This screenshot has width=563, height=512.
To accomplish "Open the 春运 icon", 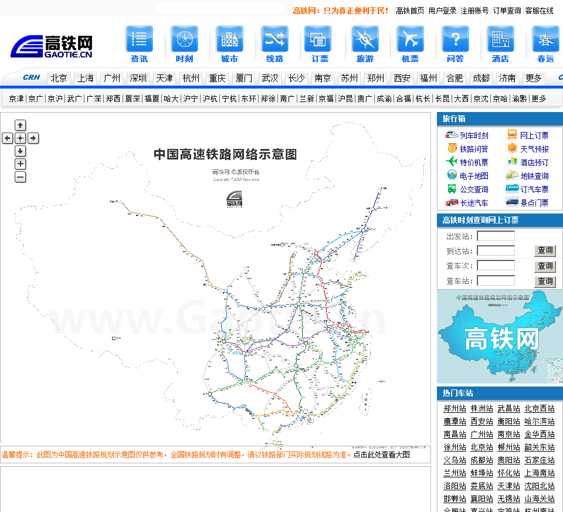I will tap(546, 39).
